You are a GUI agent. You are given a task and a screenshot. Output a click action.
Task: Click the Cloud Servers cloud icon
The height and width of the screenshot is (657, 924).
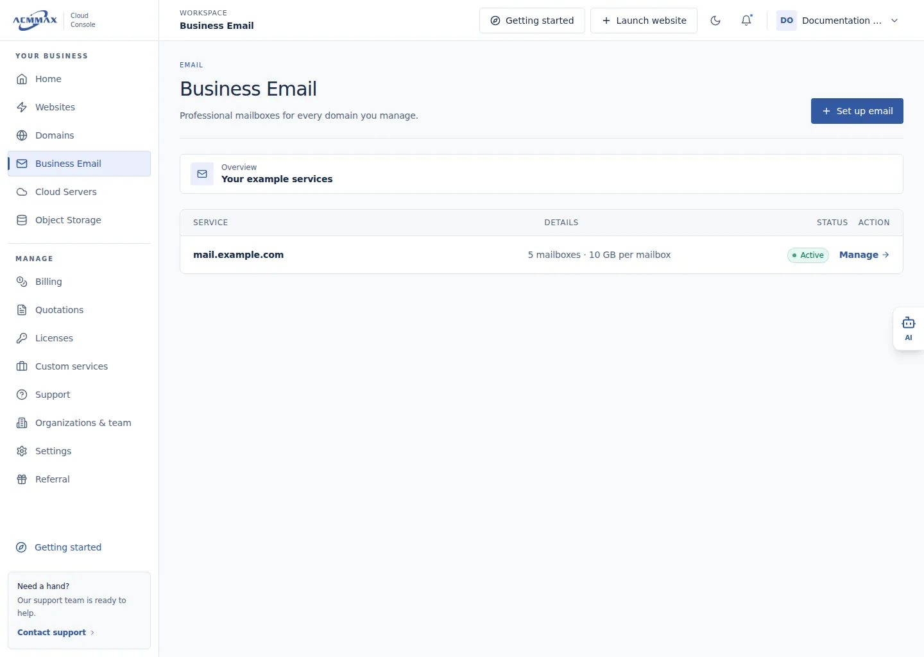point(22,192)
